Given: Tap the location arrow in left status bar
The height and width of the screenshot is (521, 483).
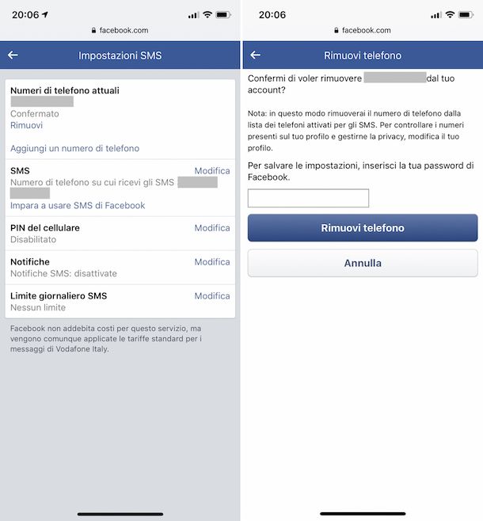Looking at the screenshot, I should coord(45,14).
